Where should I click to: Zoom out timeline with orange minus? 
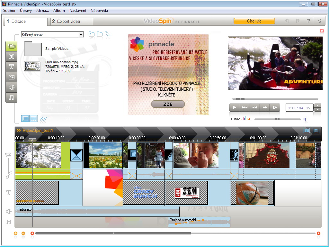click(x=23, y=233)
